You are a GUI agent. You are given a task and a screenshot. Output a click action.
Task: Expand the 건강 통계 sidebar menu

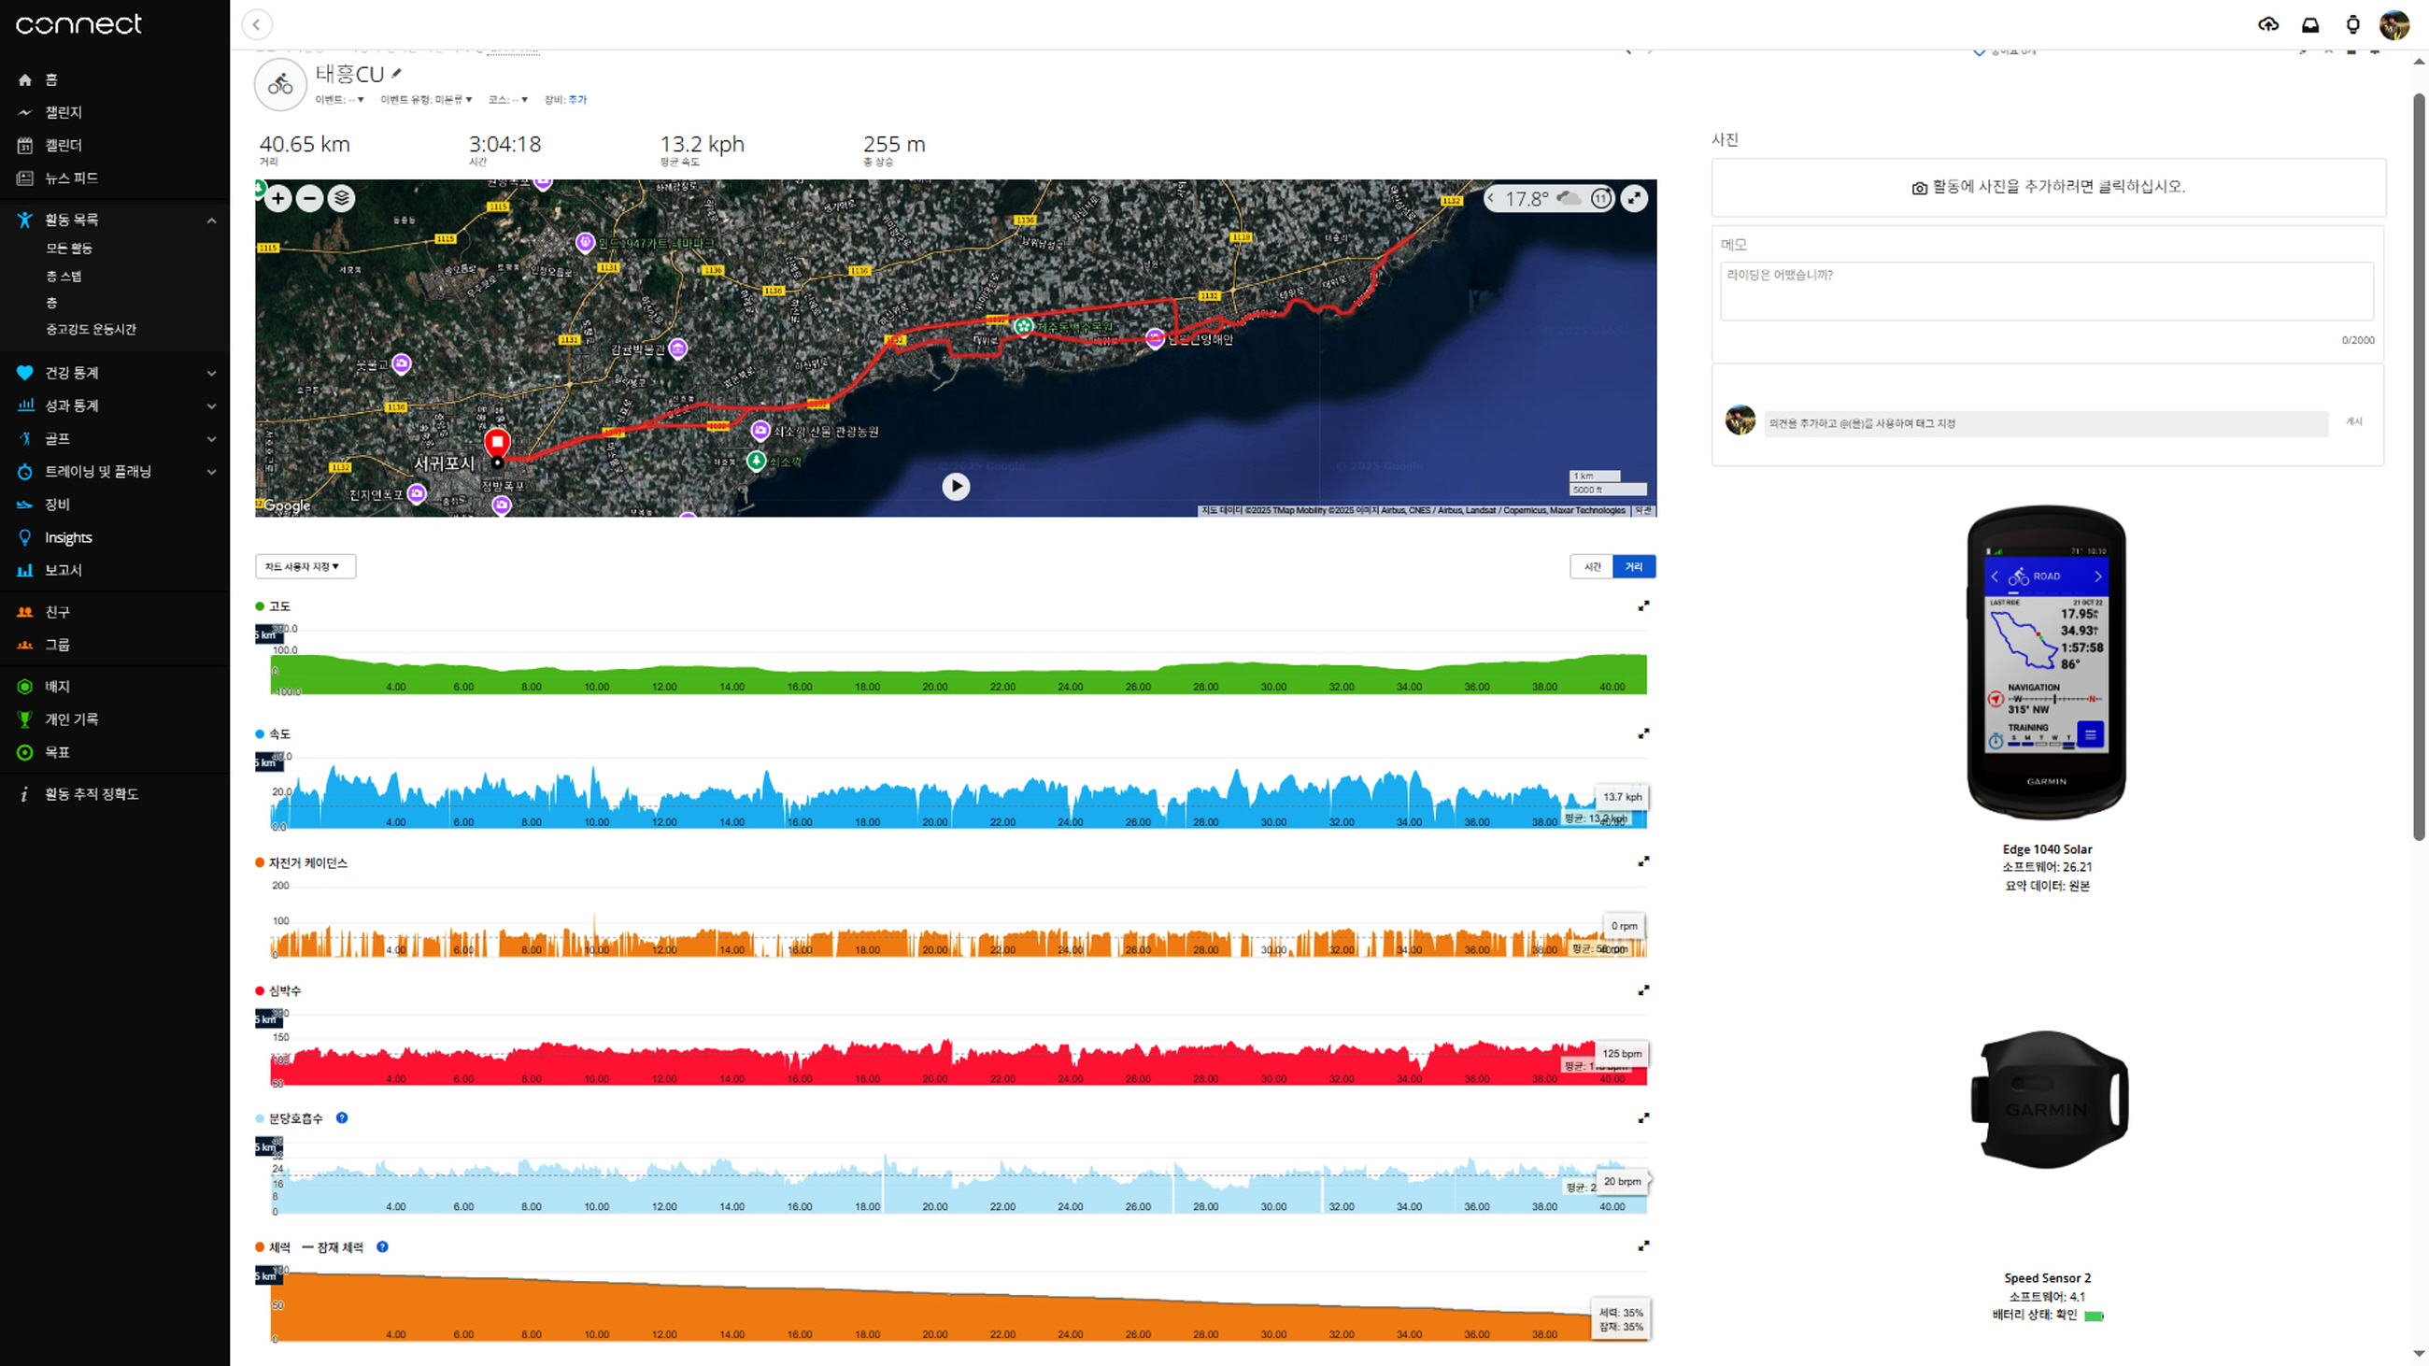point(211,374)
